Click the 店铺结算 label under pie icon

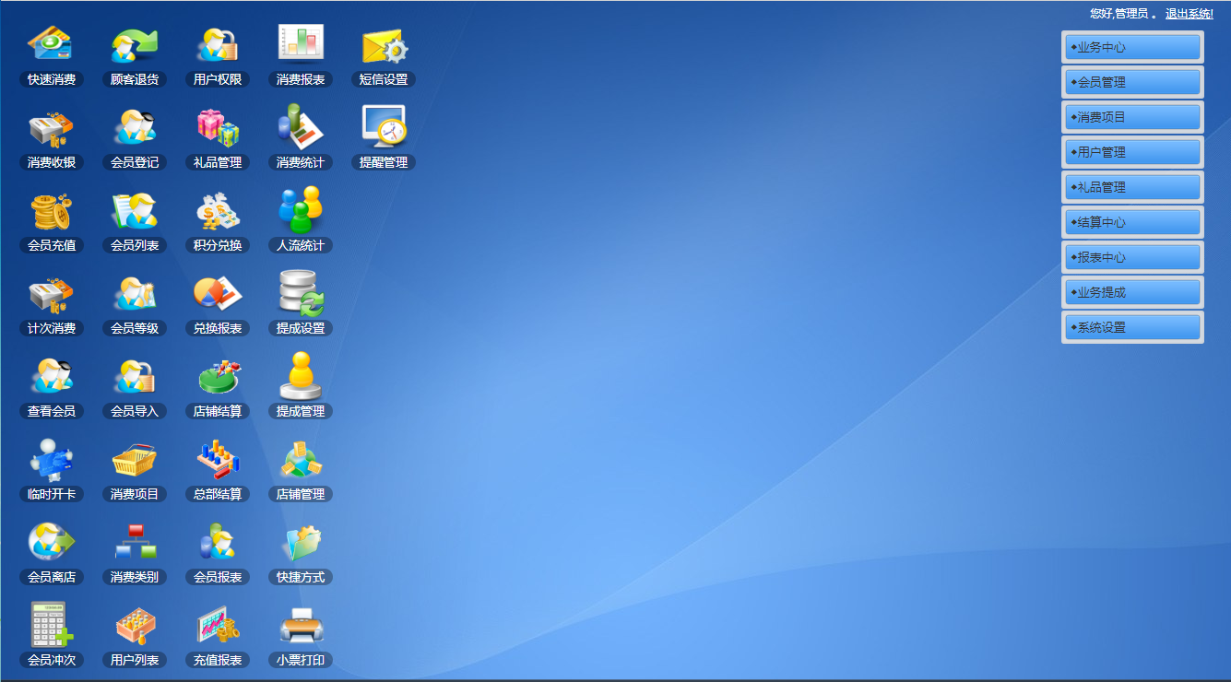click(218, 411)
